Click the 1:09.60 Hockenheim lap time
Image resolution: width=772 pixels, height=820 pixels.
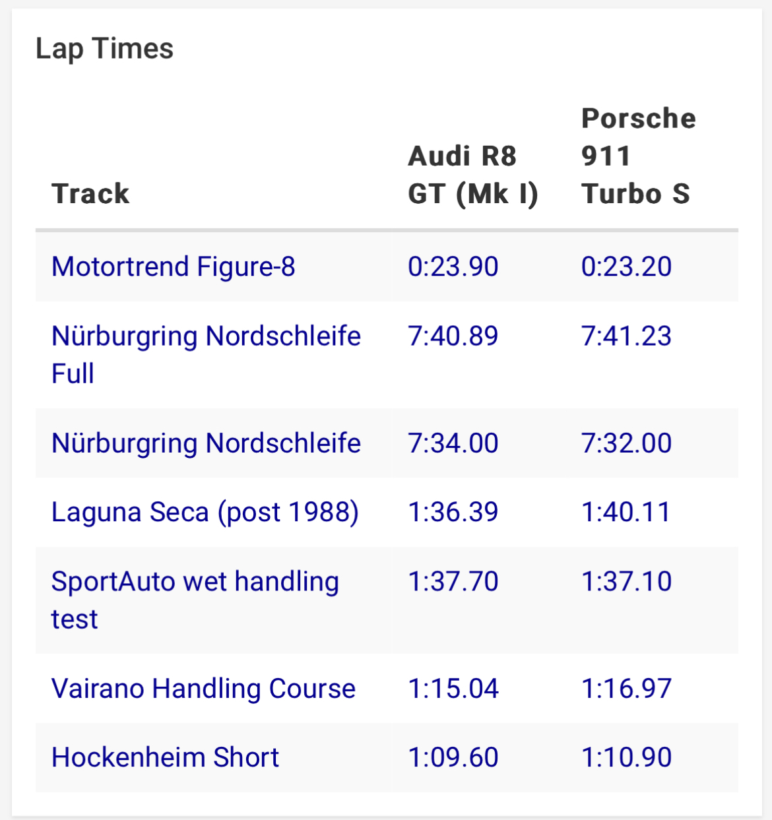tap(453, 758)
